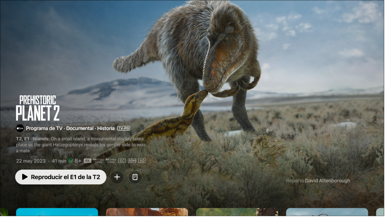The width and height of the screenshot is (385, 217).
Task: Click the Dolby Vision badge
Action: (x=98, y=161)
